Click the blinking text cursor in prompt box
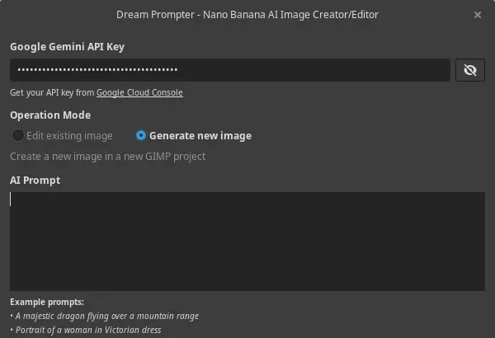The width and height of the screenshot is (495, 338). pos(11,200)
